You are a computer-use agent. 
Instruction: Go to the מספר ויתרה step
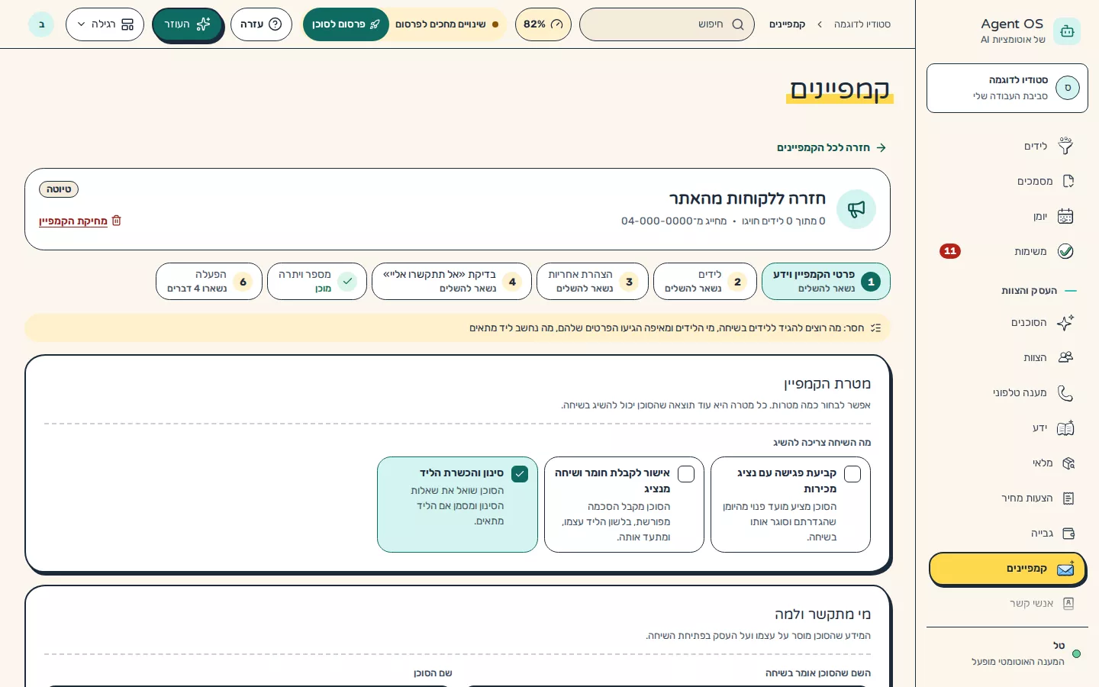click(x=317, y=282)
